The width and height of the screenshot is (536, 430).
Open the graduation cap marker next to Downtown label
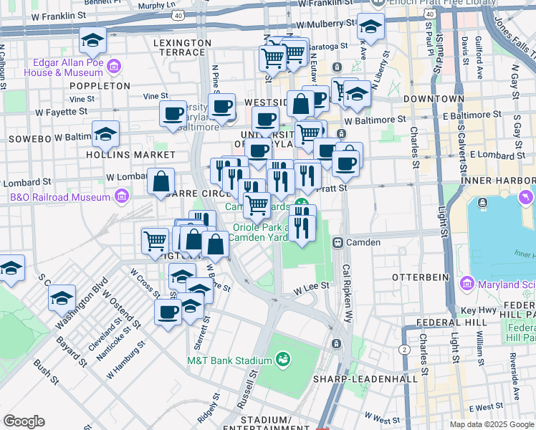tap(357, 95)
